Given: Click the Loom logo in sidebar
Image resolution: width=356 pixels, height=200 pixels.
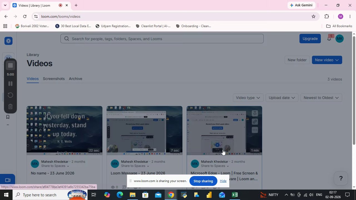Looking at the screenshot, I should pos(8,41).
